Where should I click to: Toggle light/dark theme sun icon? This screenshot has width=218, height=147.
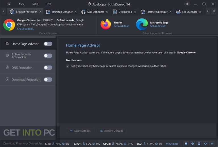tap(187, 4)
